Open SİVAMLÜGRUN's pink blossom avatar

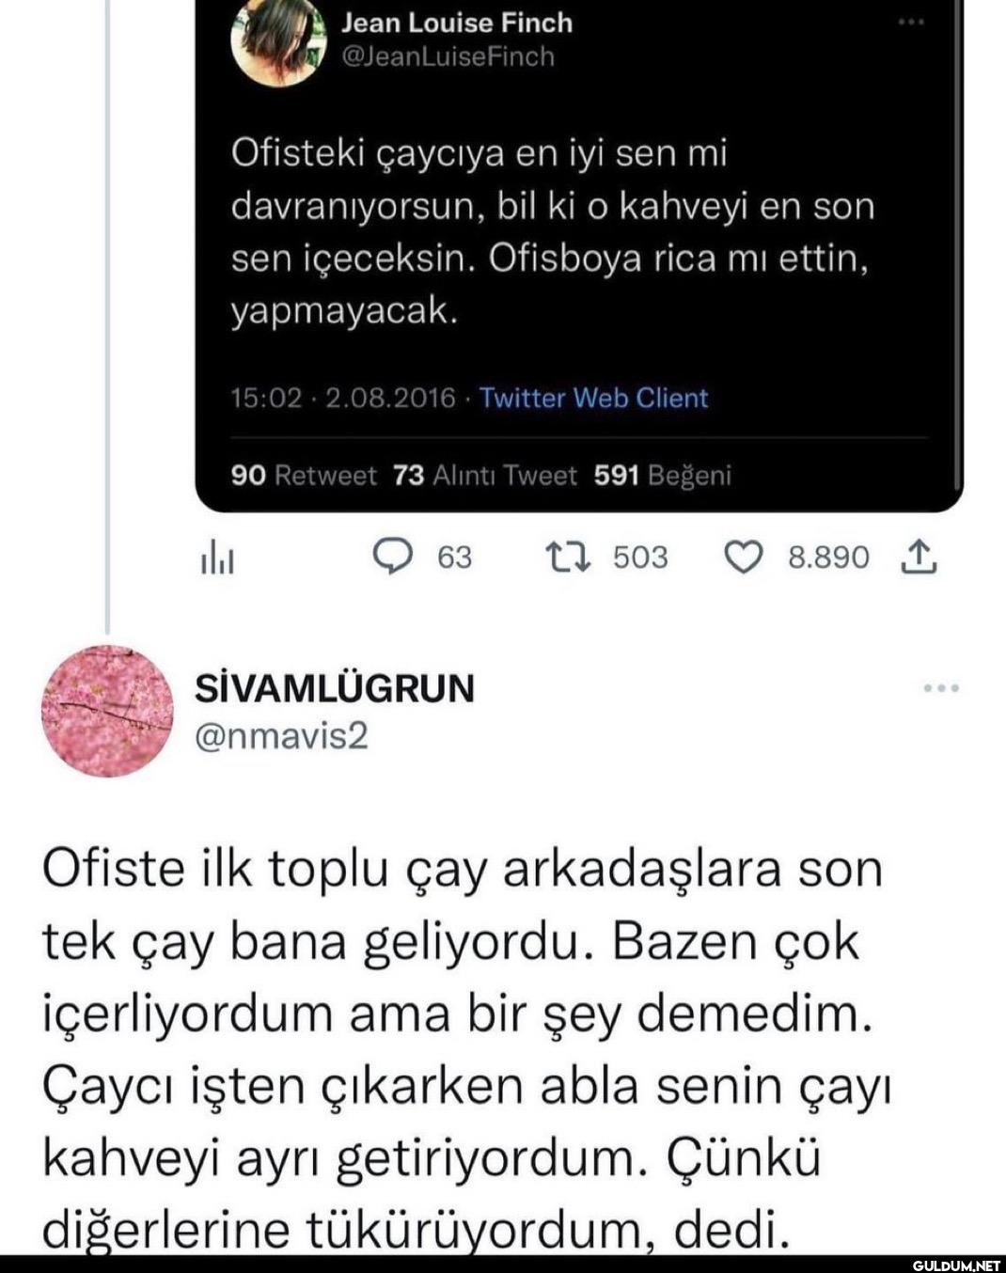[107, 711]
